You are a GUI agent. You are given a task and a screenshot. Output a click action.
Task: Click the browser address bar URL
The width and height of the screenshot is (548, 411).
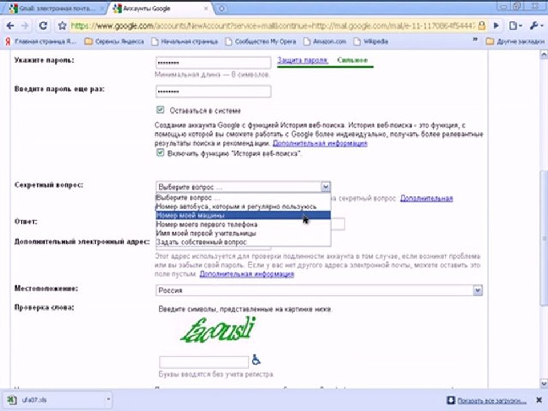point(273,26)
